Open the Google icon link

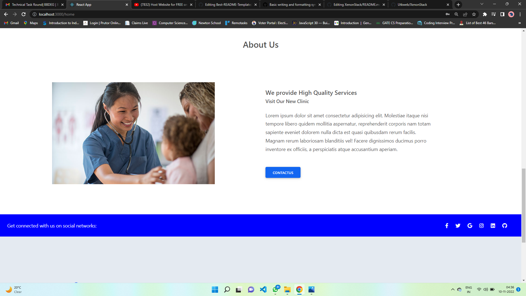(470, 226)
